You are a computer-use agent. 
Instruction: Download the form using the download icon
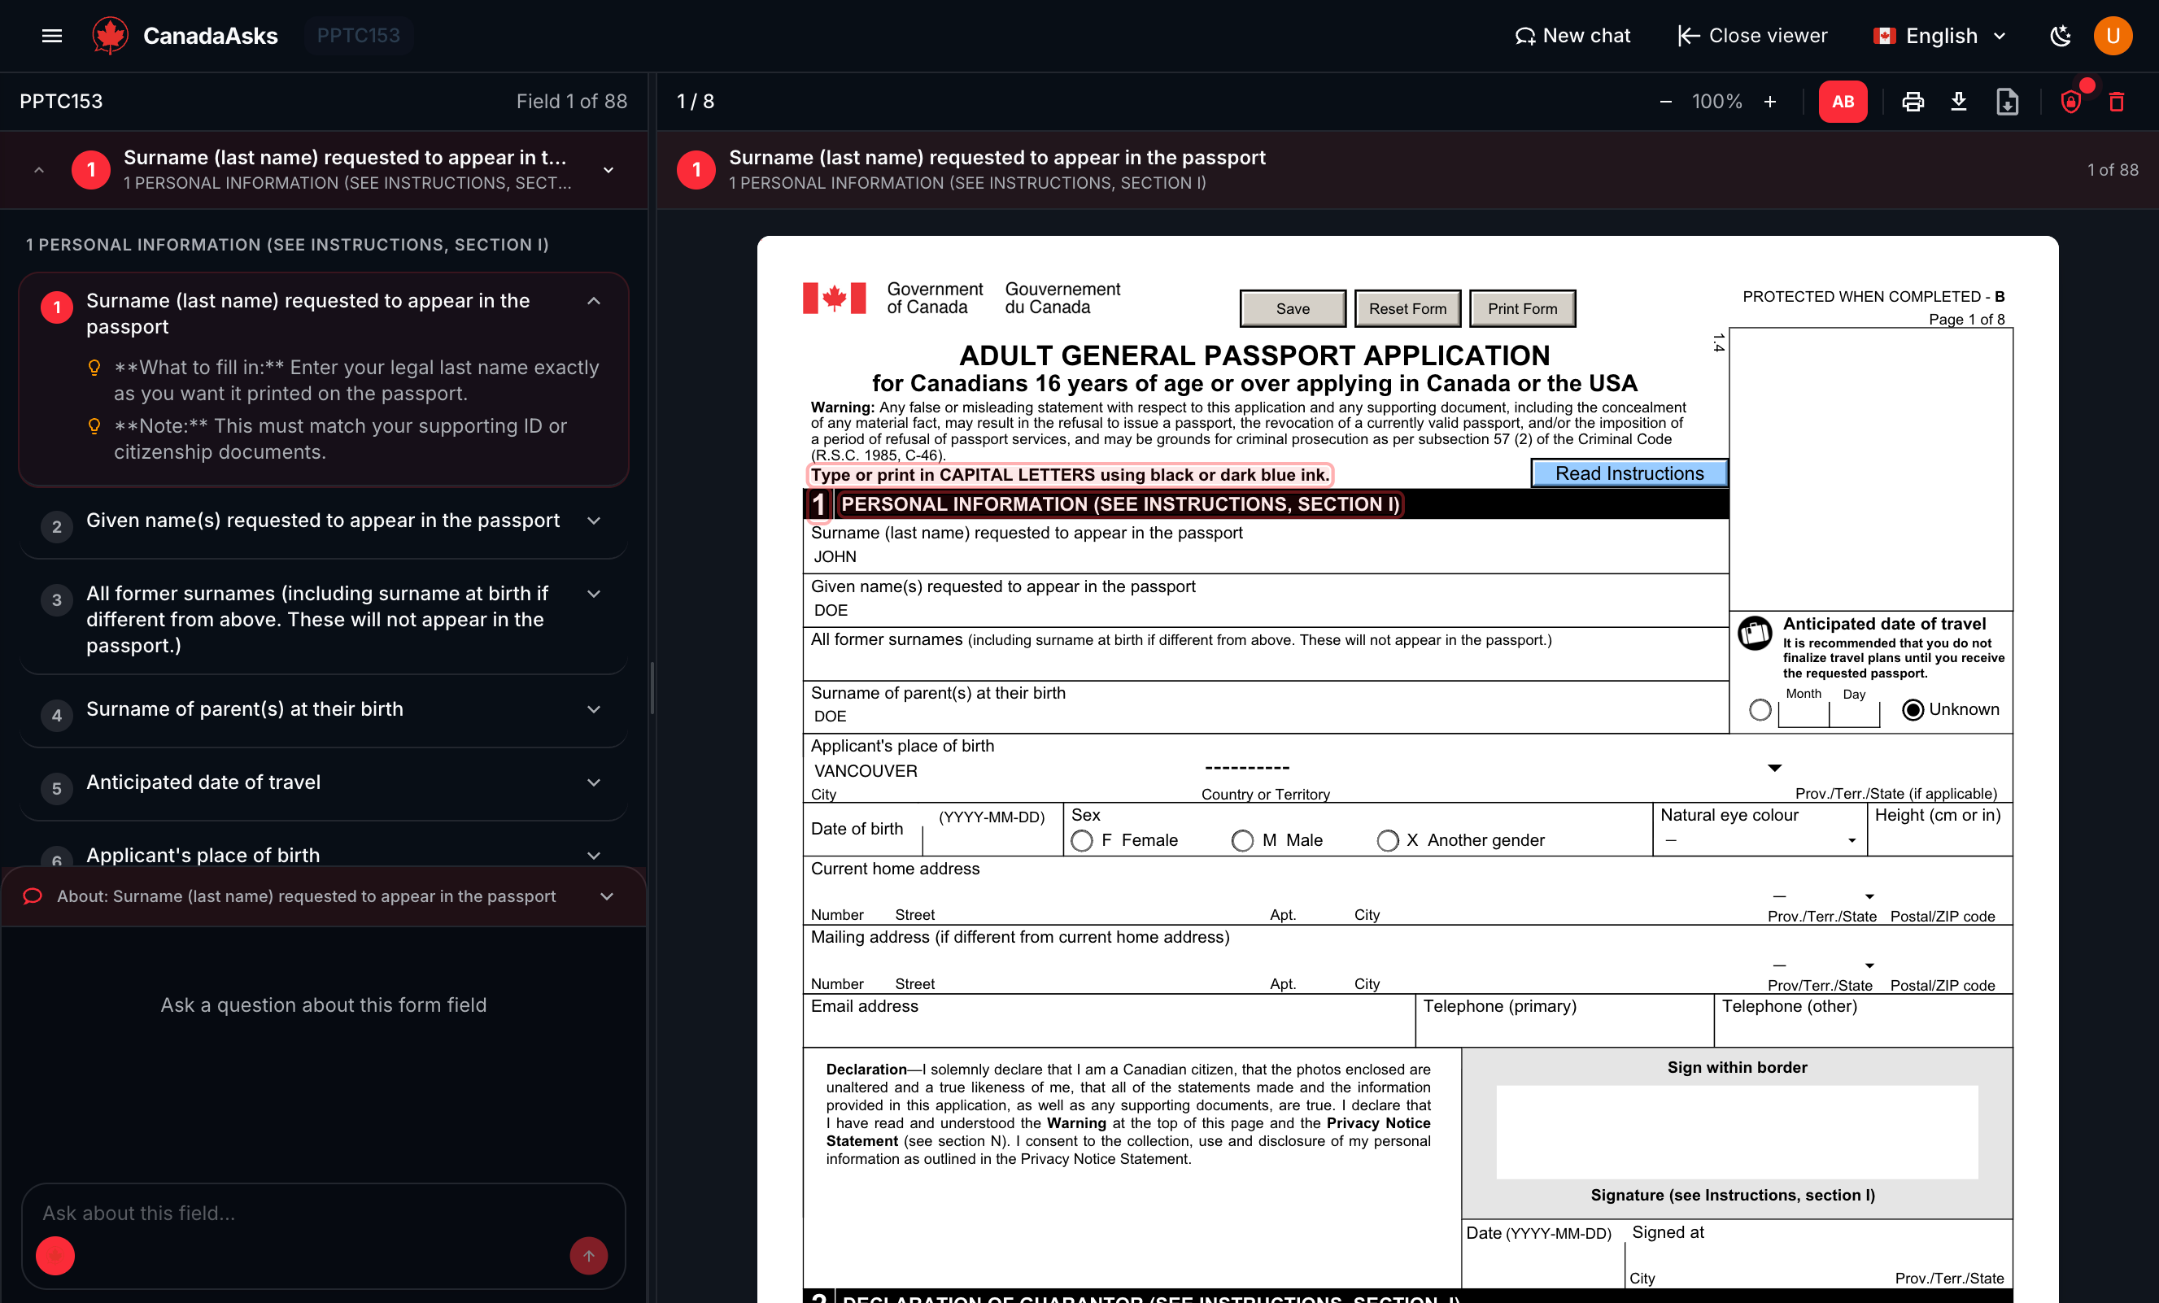click(x=1960, y=101)
